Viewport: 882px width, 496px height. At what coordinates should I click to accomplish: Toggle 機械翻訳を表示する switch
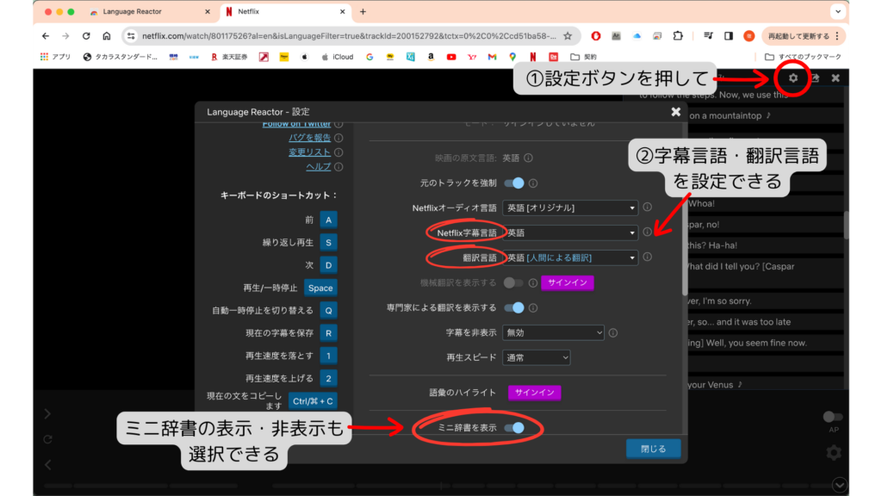(513, 282)
